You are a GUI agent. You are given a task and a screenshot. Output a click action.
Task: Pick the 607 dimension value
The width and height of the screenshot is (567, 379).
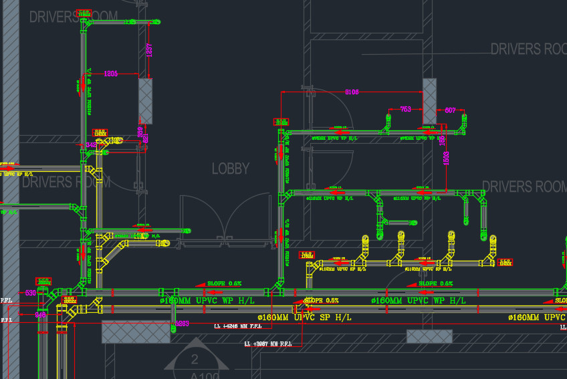(450, 110)
